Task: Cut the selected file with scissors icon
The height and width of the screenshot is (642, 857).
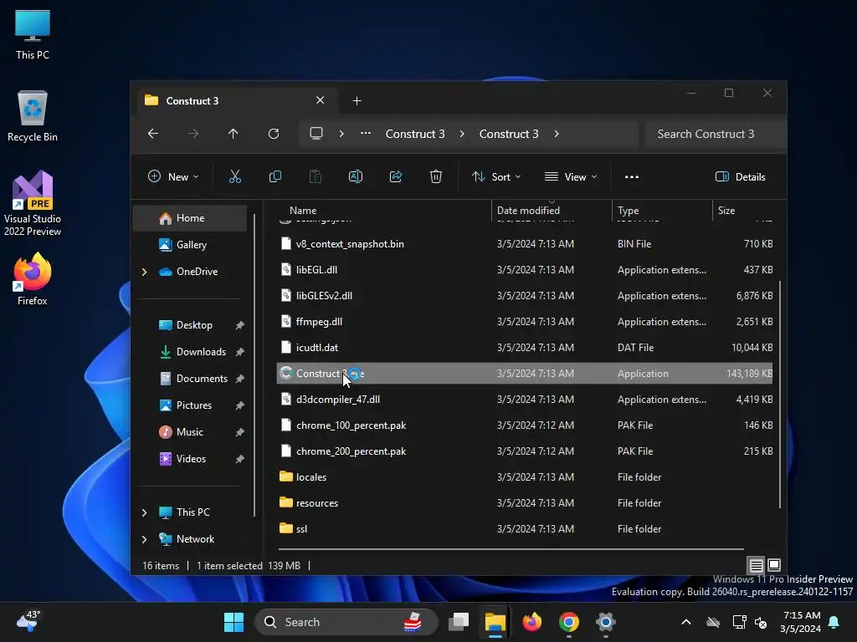Action: coord(234,176)
